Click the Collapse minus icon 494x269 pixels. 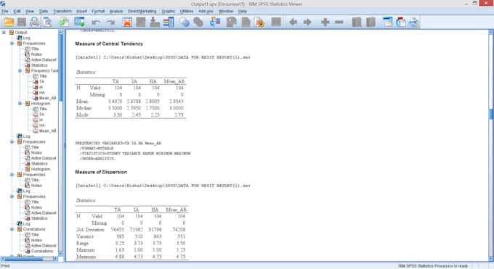tap(339, 22)
